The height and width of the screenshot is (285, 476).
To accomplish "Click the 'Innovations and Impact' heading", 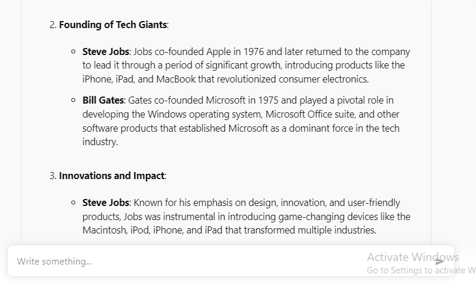I will [112, 176].
